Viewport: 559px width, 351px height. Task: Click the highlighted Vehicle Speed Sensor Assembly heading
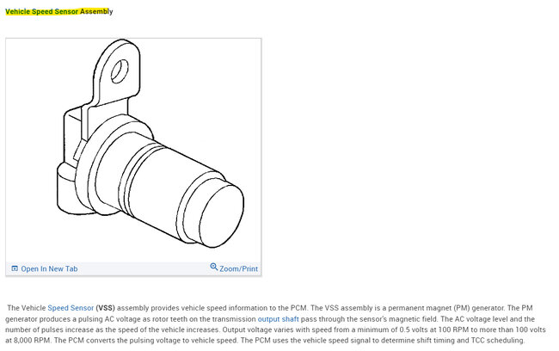pyautogui.click(x=58, y=11)
